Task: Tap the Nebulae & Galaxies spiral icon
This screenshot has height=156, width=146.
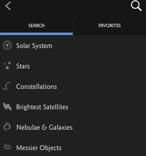Action: click(7, 127)
